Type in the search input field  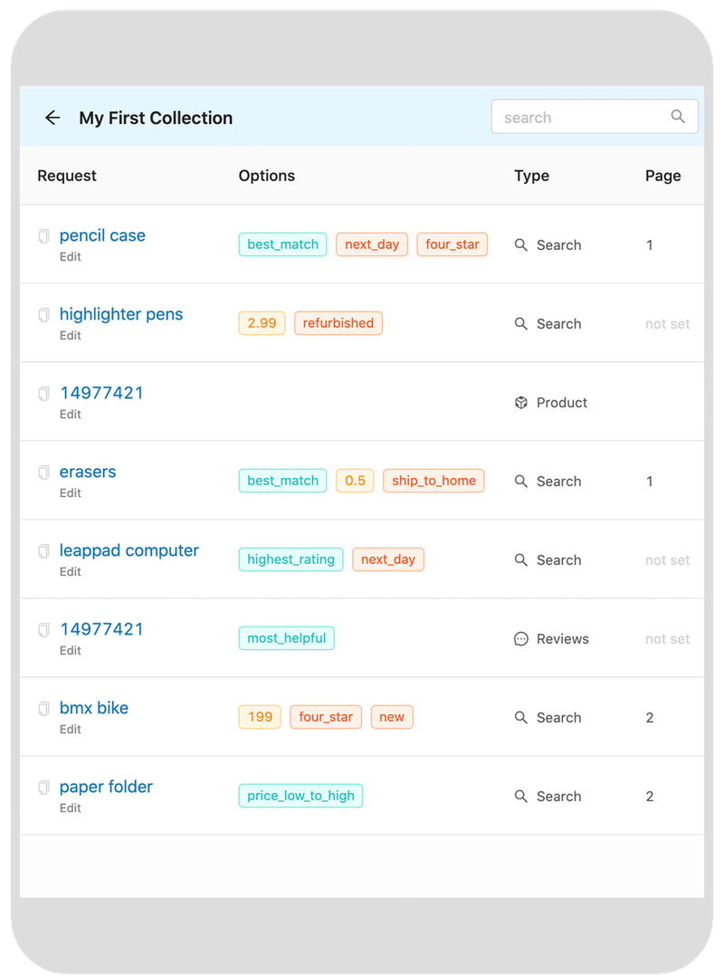(x=579, y=118)
